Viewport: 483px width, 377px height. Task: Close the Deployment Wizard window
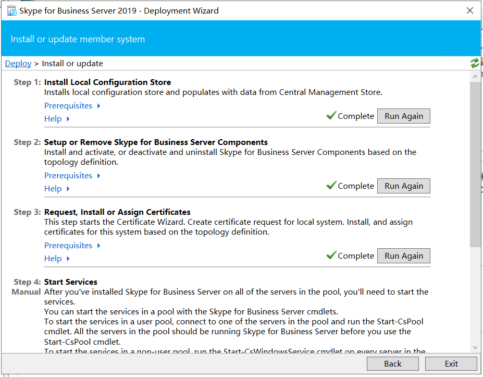pyautogui.click(x=470, y=10)
